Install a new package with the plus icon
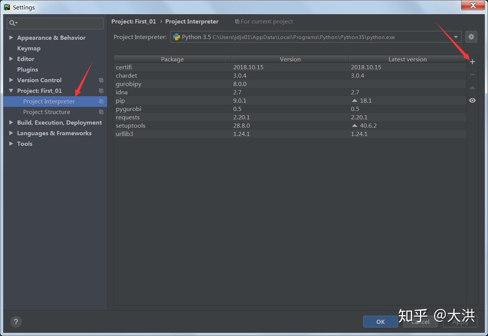Viewport: 488px width, 336px height. 472,61
